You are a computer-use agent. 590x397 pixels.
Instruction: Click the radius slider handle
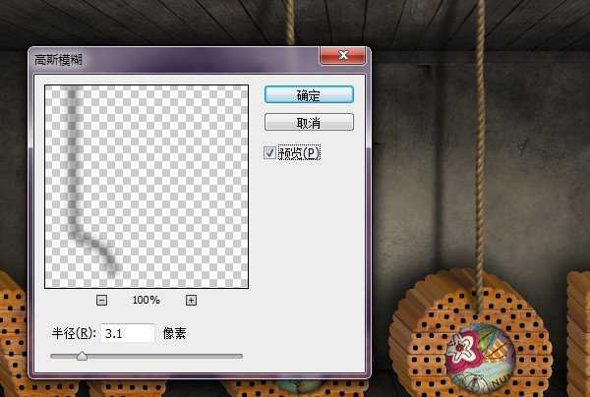click(82, 356)
